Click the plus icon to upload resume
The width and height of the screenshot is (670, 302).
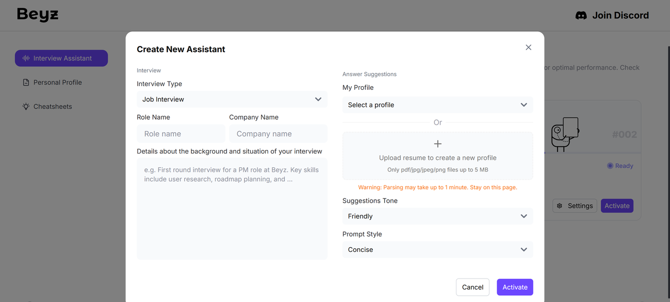[x=438, y=144]
